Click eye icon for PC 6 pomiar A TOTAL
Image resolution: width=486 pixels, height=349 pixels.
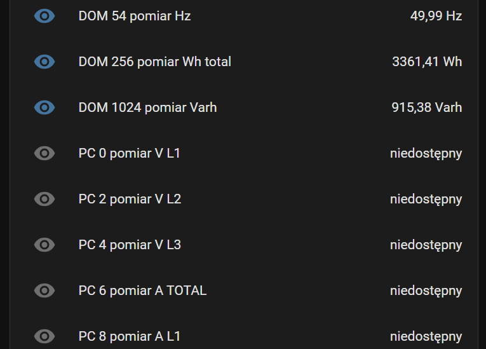coord(44,291)
